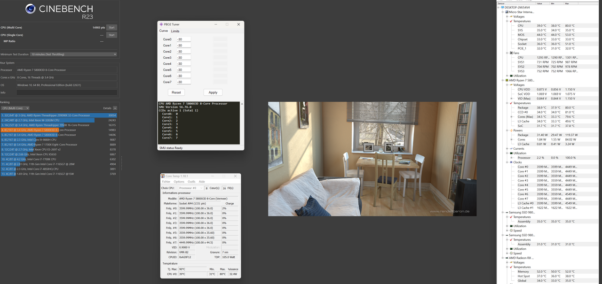Click the AMD Radeon RX GPU icon
The image size is (602, 284).
point(507,258)
